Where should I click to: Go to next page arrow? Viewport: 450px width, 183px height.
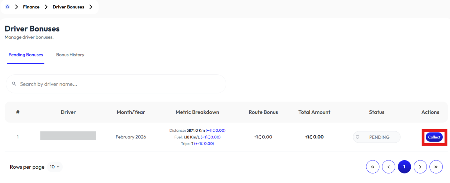point(420,167)
